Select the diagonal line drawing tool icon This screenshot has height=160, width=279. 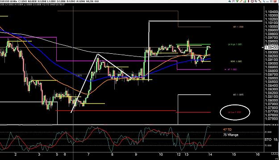pyautogui.click(x=260, y=1)
